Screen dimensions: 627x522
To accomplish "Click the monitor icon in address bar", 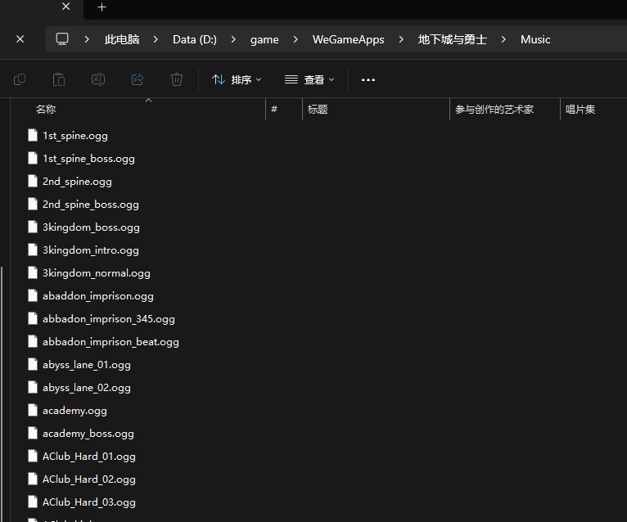I will [x=62, y=39].
